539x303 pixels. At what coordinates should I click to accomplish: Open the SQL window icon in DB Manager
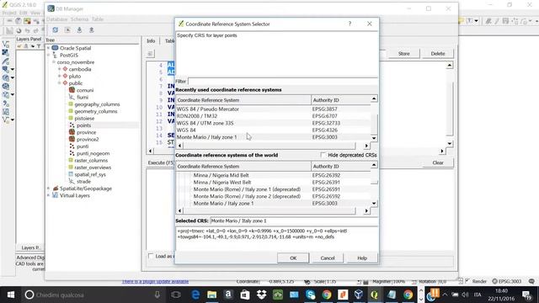67,30
